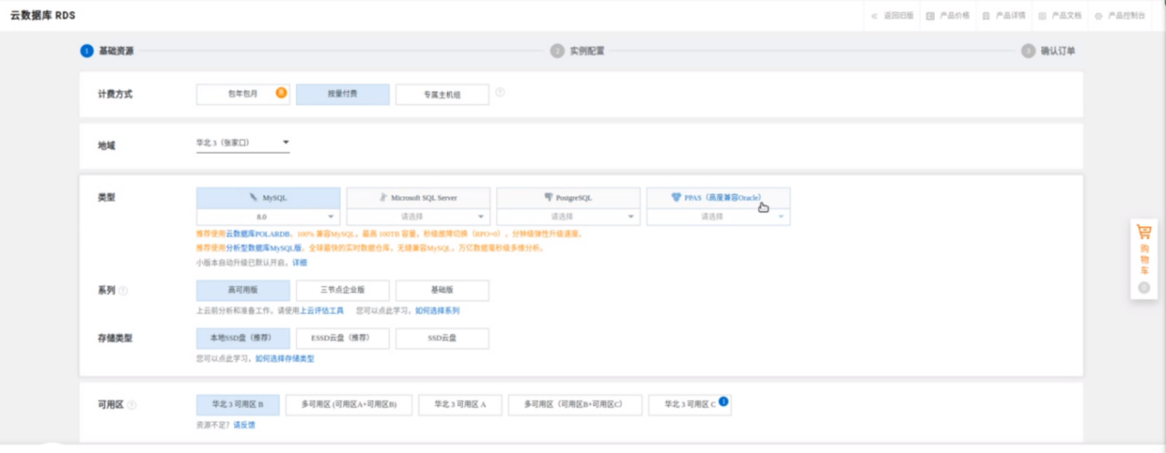Open the PPAS version dropdown
The image size is (1166, 453).
tap(718, 217)
